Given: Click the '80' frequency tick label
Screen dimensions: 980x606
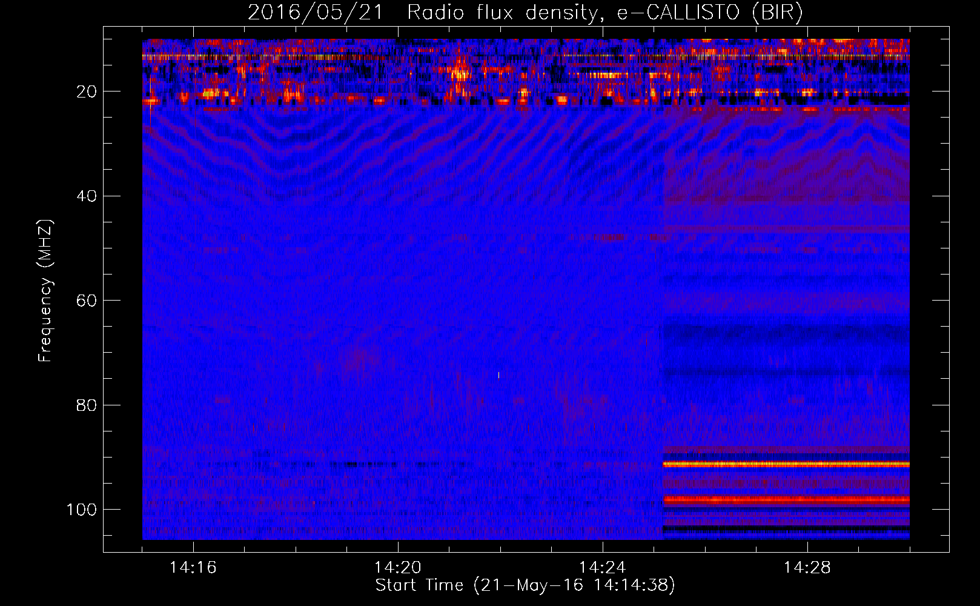Looking at the screenshot, I should tap(86, 405).
